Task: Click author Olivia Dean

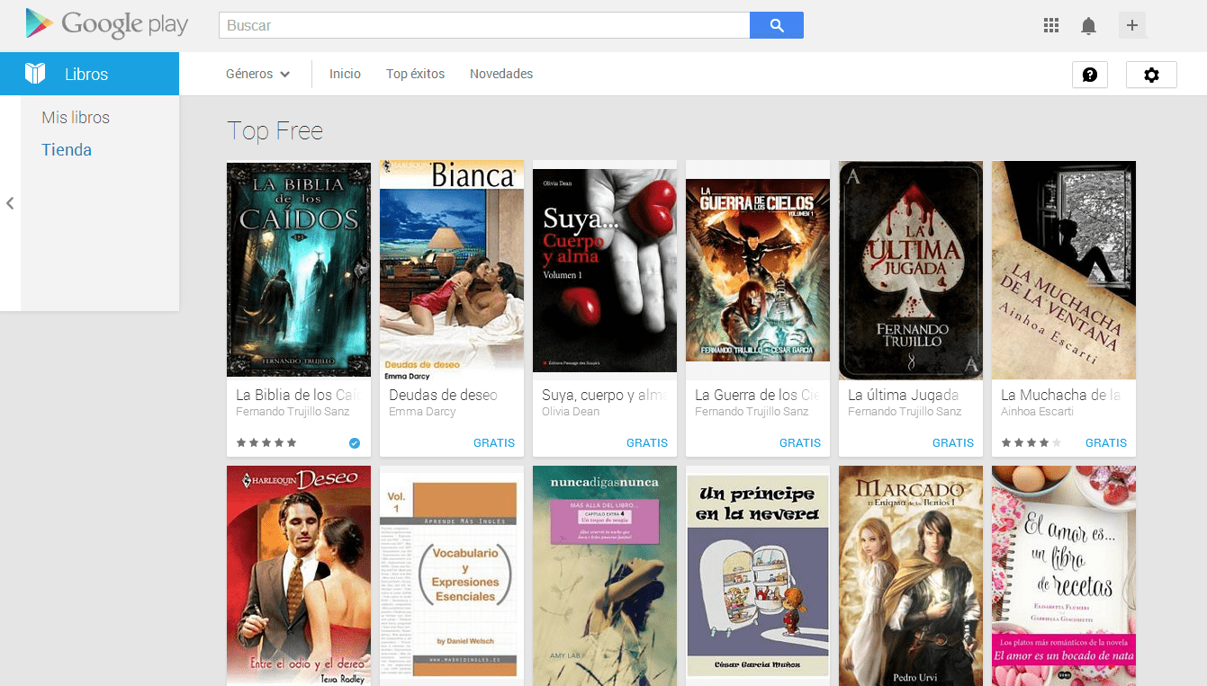Action: tap(570, 412)
